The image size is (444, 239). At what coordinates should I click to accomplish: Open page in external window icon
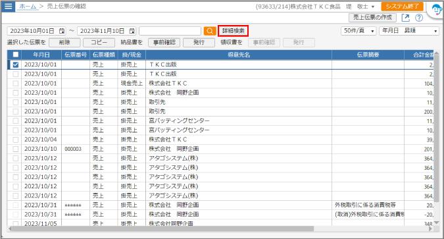(x=405, y=18)
